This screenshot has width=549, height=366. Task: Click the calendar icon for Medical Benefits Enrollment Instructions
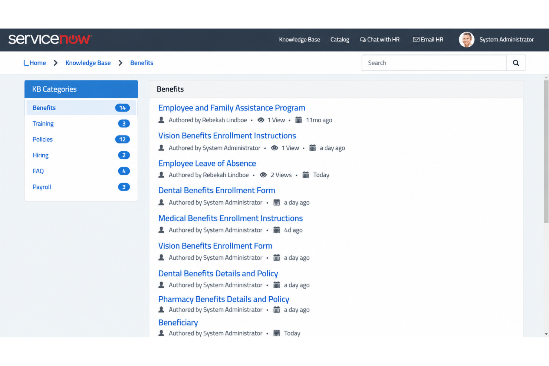[277, 230]
